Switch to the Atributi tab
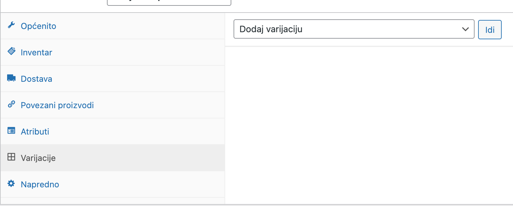The height and width of the screenshot is (206, 513). pyautogui.click(x=35, y=131)
